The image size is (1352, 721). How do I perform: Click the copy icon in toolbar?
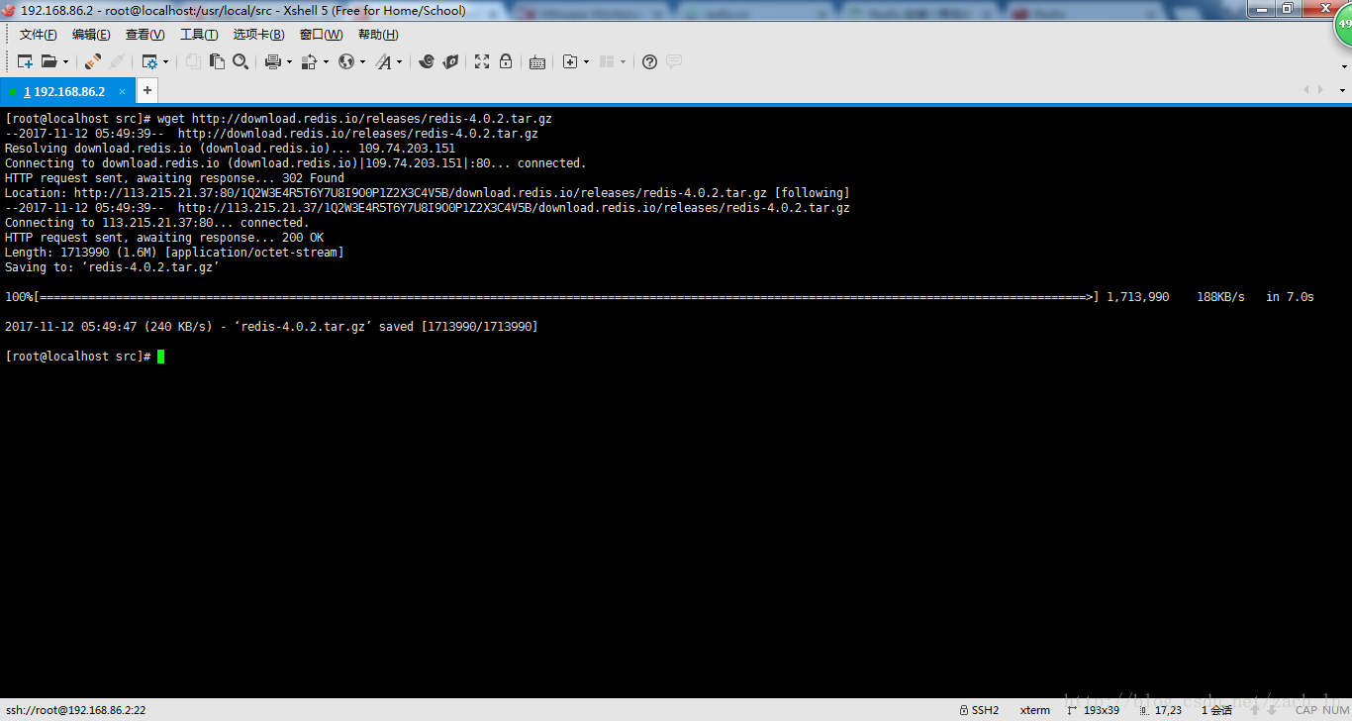pos(193,61)
